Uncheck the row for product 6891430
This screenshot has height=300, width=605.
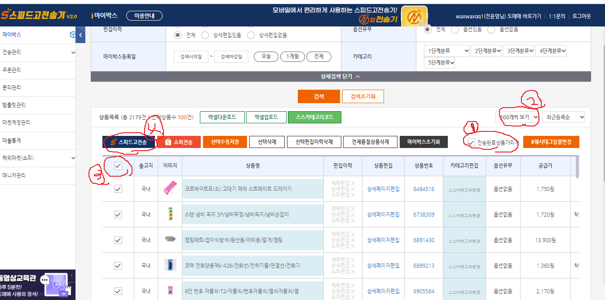coord(118,240)
